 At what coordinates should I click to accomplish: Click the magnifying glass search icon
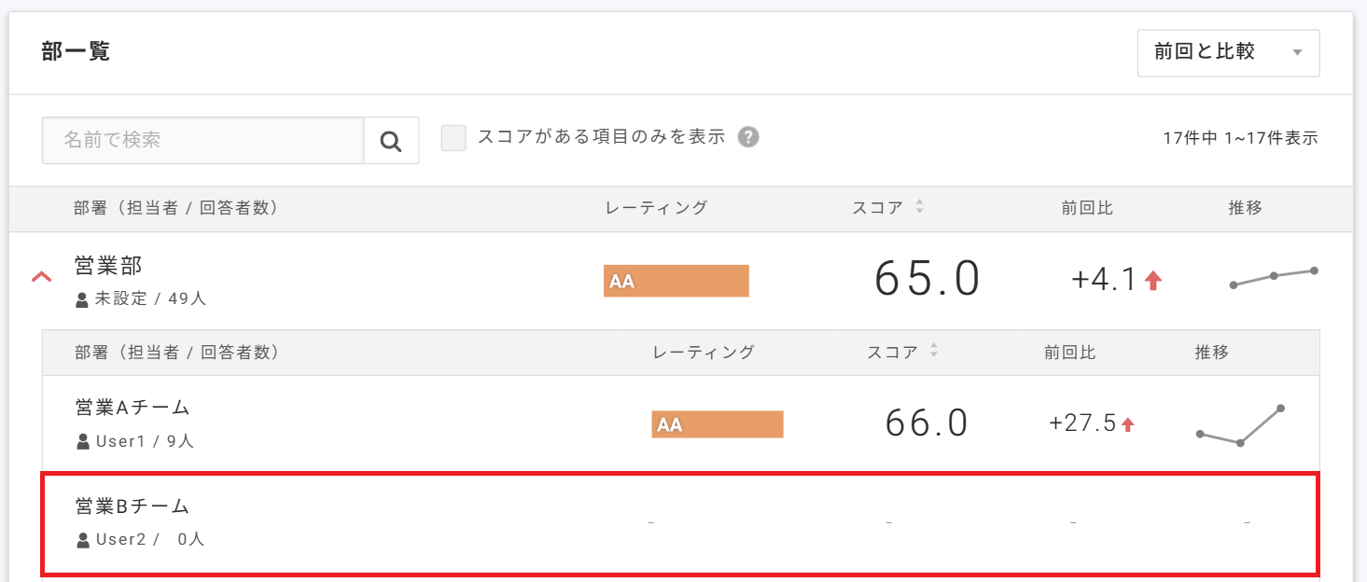tap(391, 141)
